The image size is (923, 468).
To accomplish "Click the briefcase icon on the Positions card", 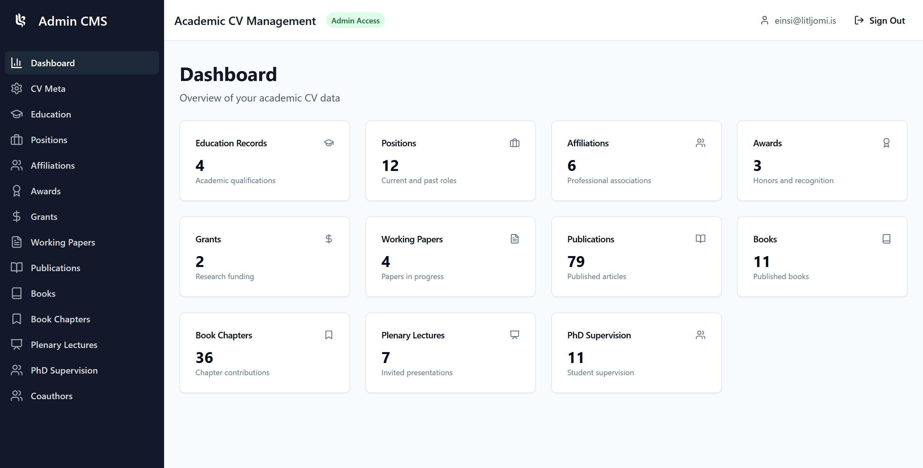I will [x=515, y=143].
